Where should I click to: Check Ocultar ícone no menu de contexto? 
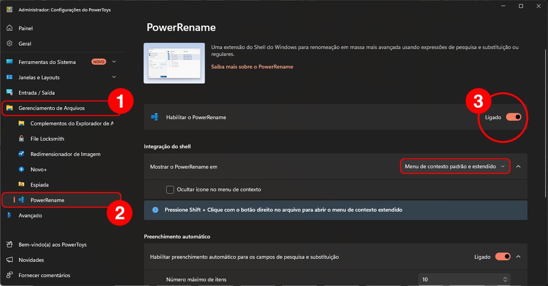[170, 190]
